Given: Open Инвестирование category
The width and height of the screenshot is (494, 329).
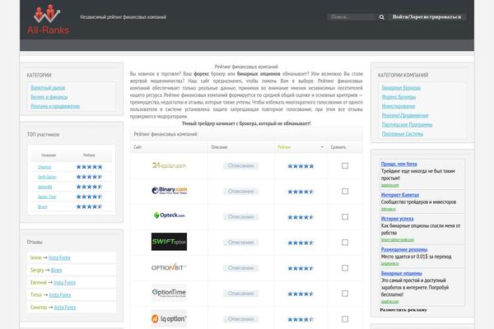Looking at the screenshot, I should [398, 106].
